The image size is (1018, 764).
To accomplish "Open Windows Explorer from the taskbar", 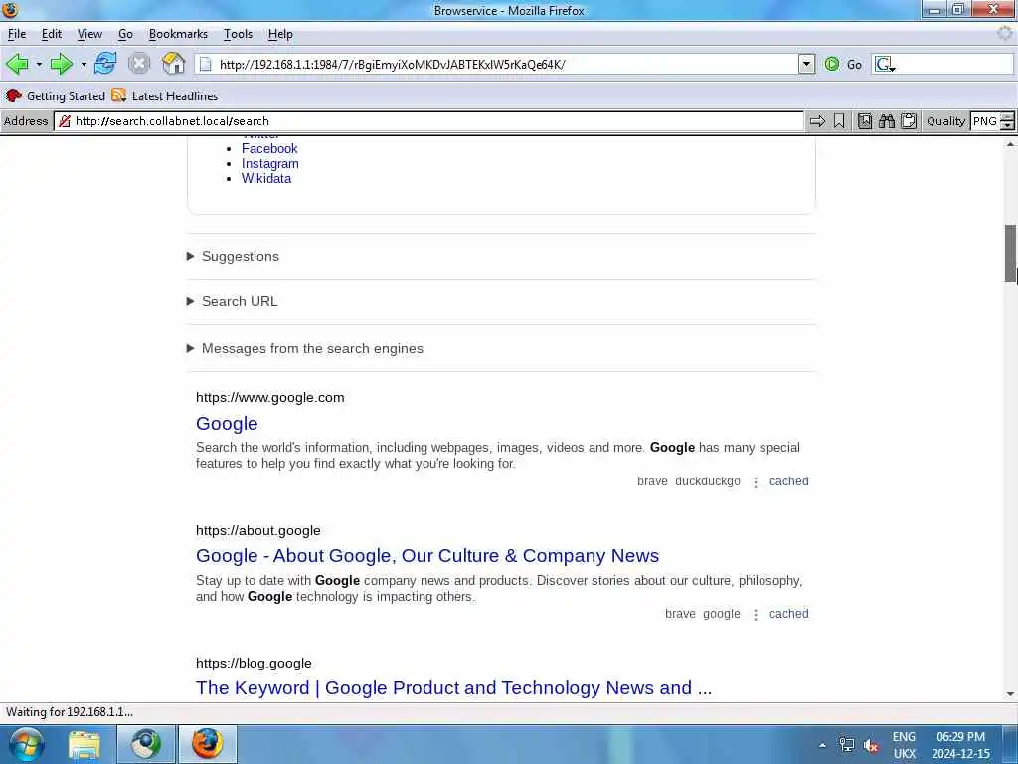I will click(x=85, y=744).
